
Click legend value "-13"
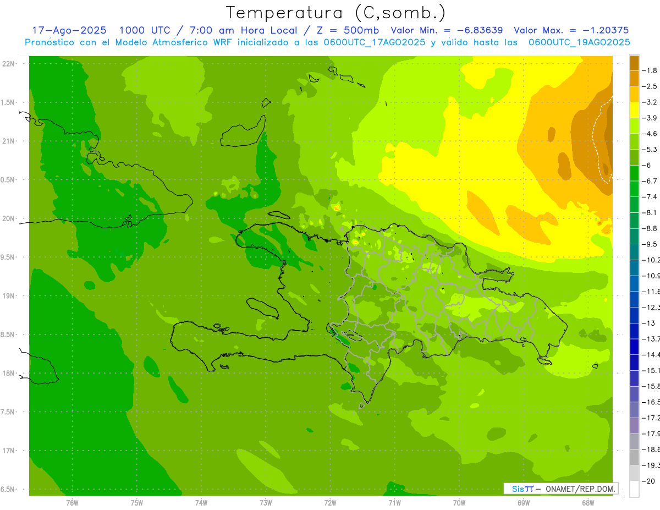coord(649,323)
